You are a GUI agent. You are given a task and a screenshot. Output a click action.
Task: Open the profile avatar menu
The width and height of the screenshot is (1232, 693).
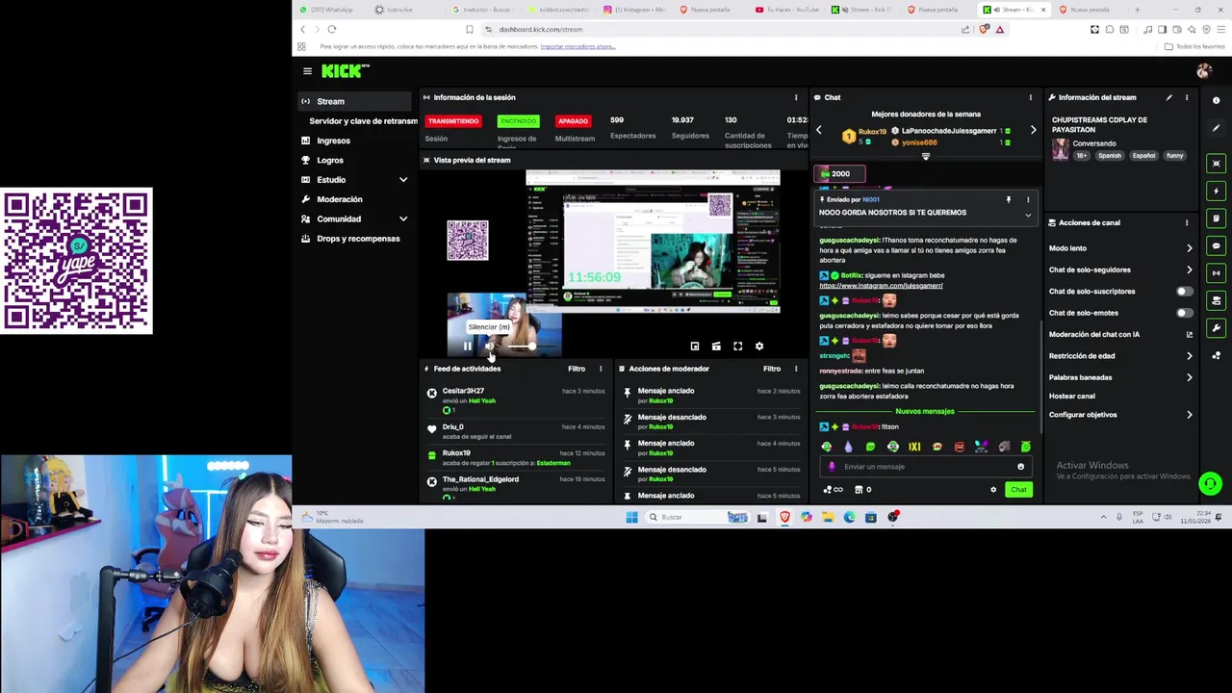pos(1203,70)
